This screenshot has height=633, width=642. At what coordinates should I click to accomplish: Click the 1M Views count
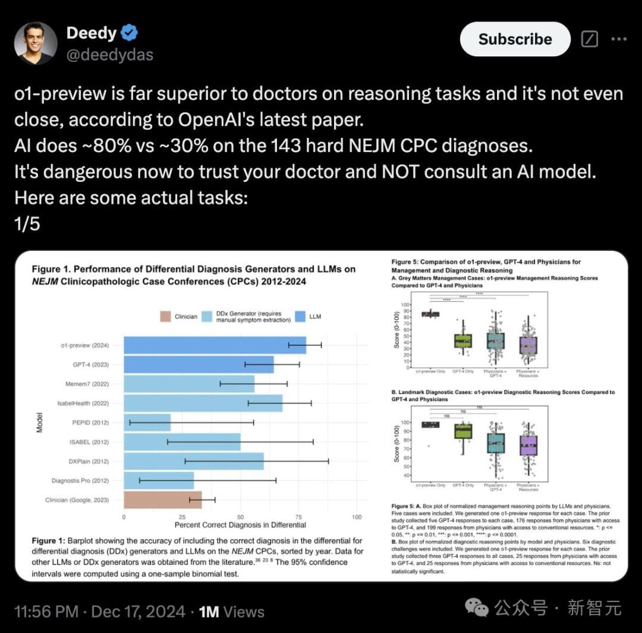click(231, 611)
